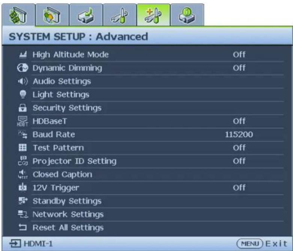Click the Audio Settings speaker icon

point(23,81)
